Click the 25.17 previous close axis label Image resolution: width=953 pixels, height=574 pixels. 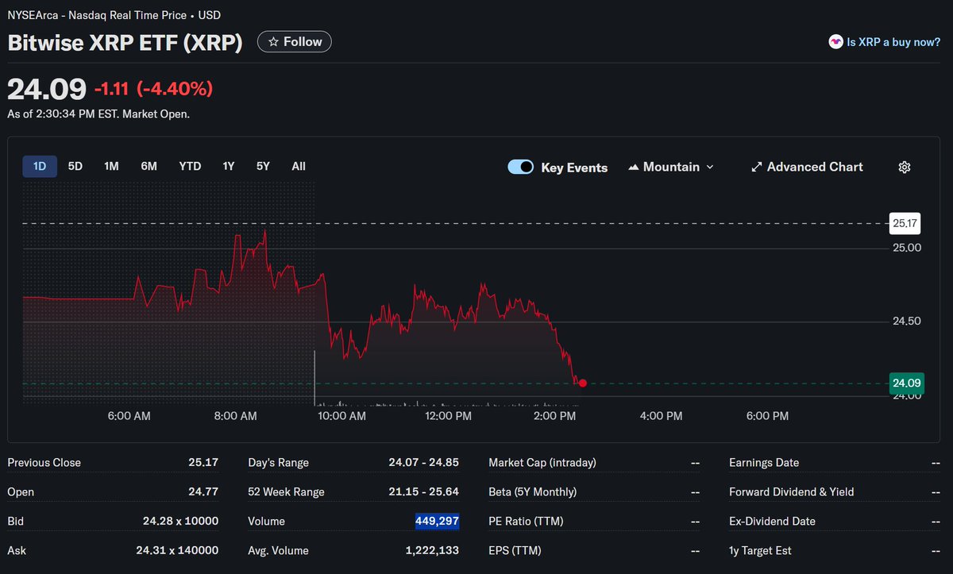[x=905, y=224]
